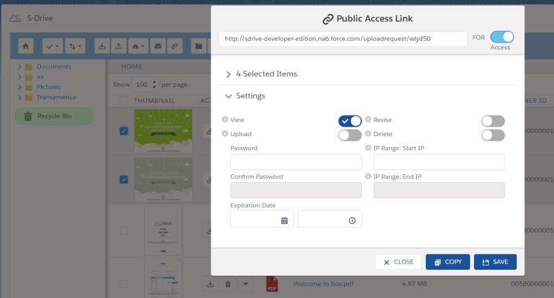Click the info icon next to Delete
554x298 pixels.
coord(368,134)
